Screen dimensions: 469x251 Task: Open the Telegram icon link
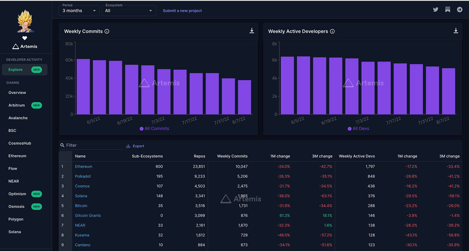tap(460, 10)
